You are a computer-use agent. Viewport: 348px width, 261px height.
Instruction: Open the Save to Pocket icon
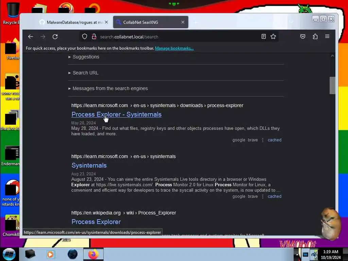[303, 36]
